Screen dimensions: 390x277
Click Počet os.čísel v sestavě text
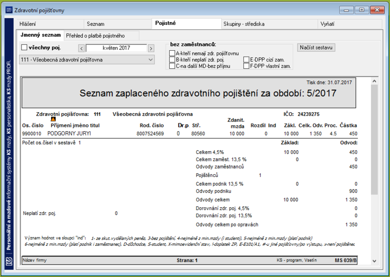(49, 143)
